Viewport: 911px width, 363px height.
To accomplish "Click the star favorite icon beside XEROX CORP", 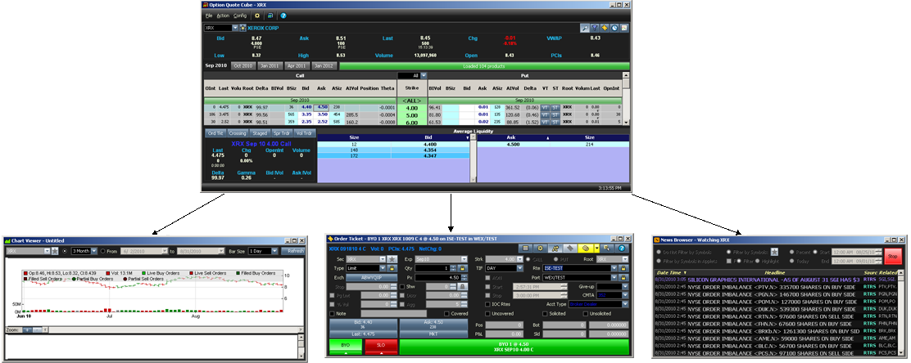I will click(242, 28).
